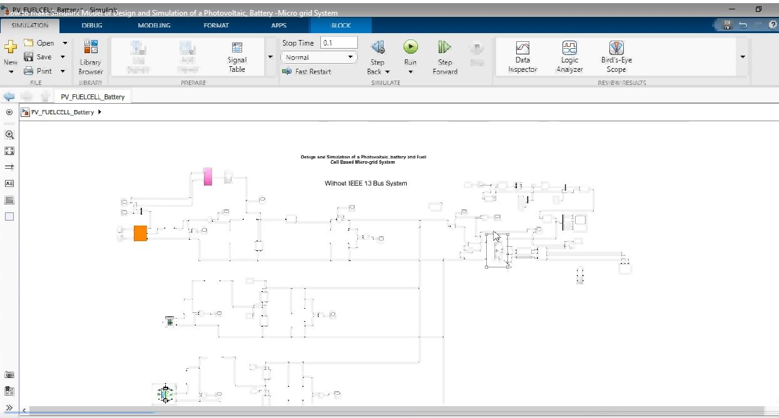Open the Library Browser

pos(91,57)
